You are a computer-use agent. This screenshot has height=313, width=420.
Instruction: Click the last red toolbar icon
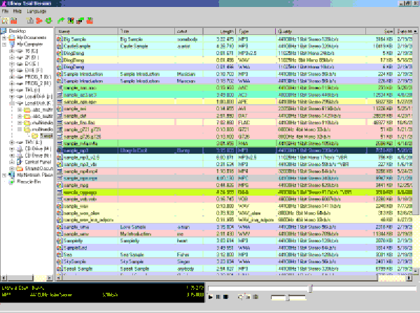pyautogui.click(x=90, y=22)
